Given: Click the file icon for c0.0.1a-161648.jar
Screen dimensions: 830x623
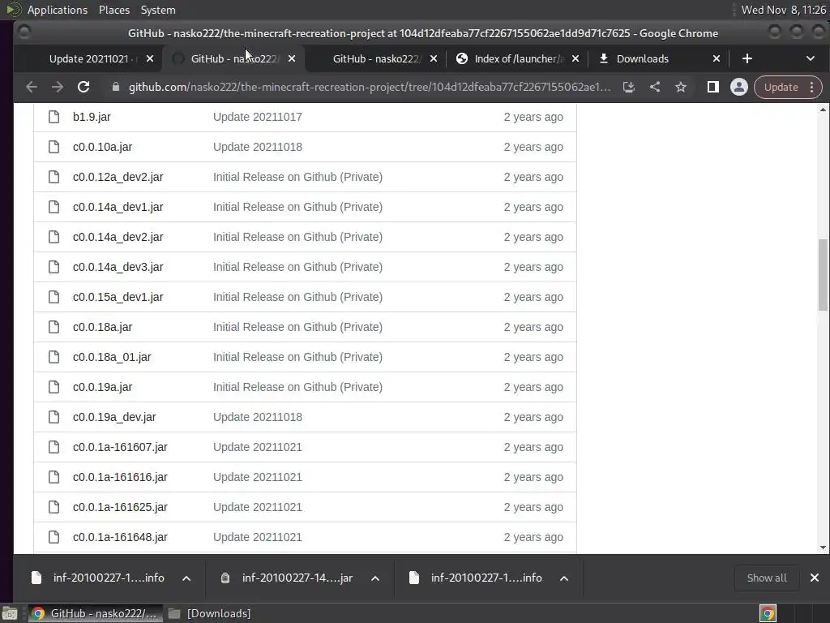Looking at the screenshot, I should coord(54,537).
